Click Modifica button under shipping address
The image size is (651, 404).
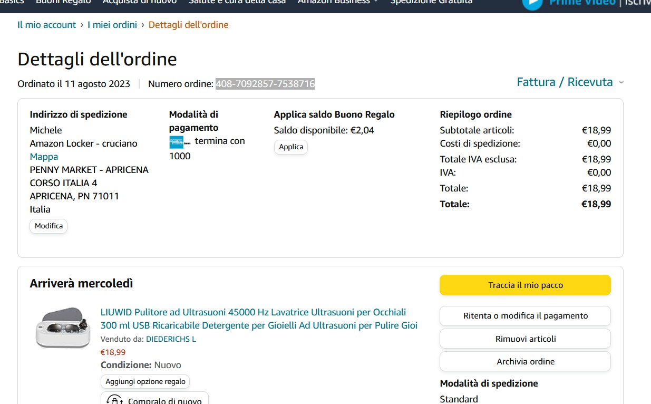(48, 226)
